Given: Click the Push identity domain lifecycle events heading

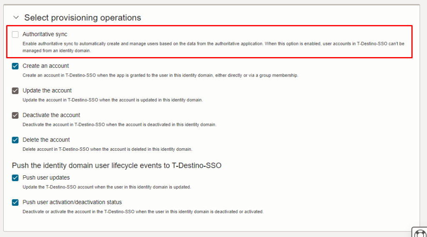Looking at the screenshot, I should (117, 165).
